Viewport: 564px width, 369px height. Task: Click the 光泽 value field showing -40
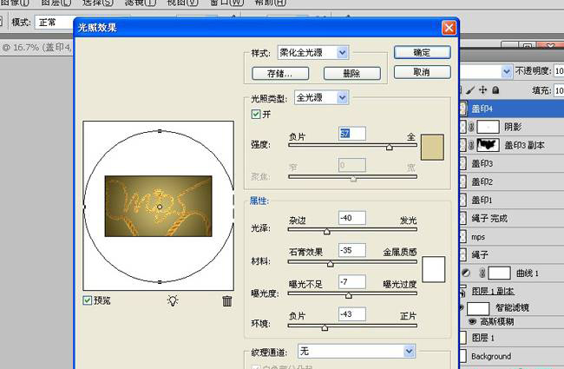pos(352,218)
